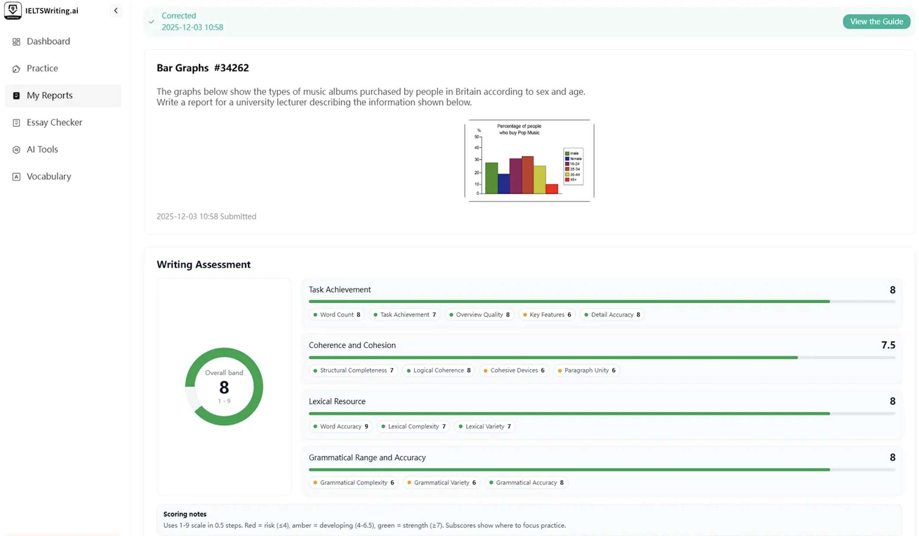The height and width of the screenshot is (536, 919).
Task: Go to Essay Checker page
Action: 54,122
